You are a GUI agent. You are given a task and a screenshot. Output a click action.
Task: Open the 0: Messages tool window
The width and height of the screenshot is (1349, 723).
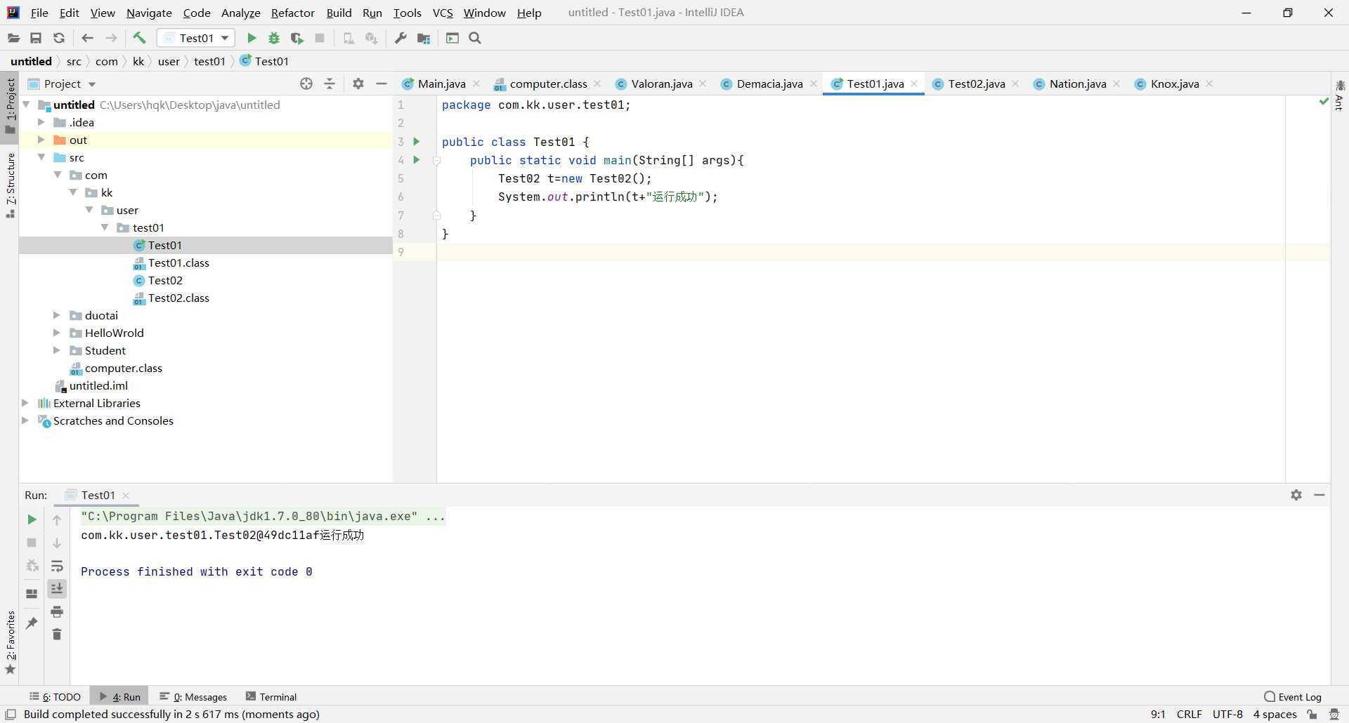(x=193, y=697)
